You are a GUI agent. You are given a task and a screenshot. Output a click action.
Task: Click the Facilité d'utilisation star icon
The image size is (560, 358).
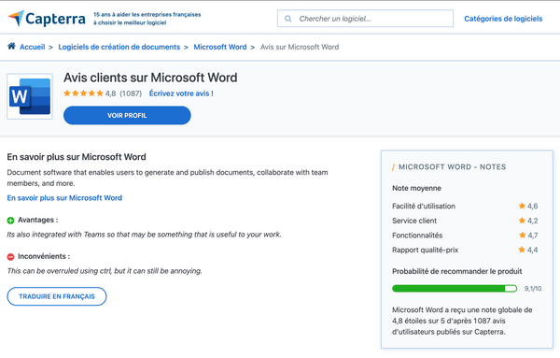522,206
